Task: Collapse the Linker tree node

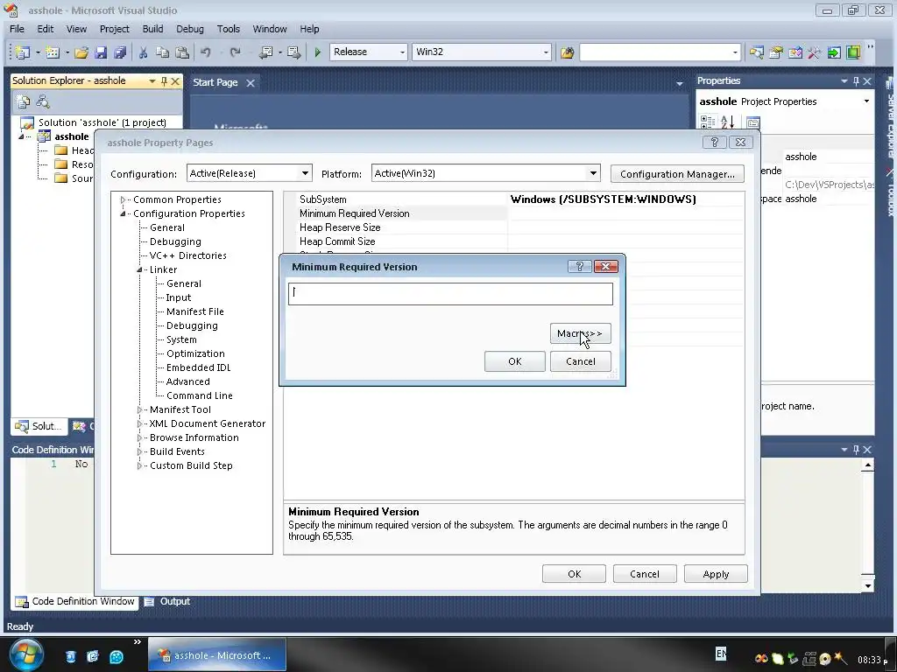Action: (x=139, y=269)
